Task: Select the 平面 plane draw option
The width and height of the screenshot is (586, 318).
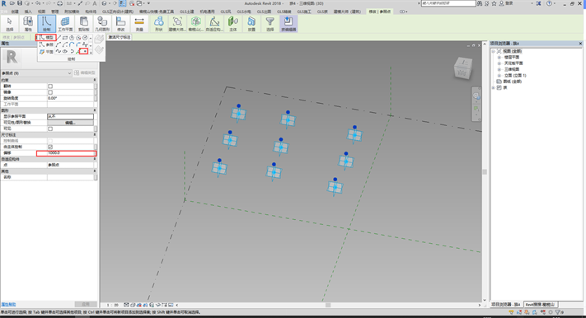Action: tap(46, 52)
